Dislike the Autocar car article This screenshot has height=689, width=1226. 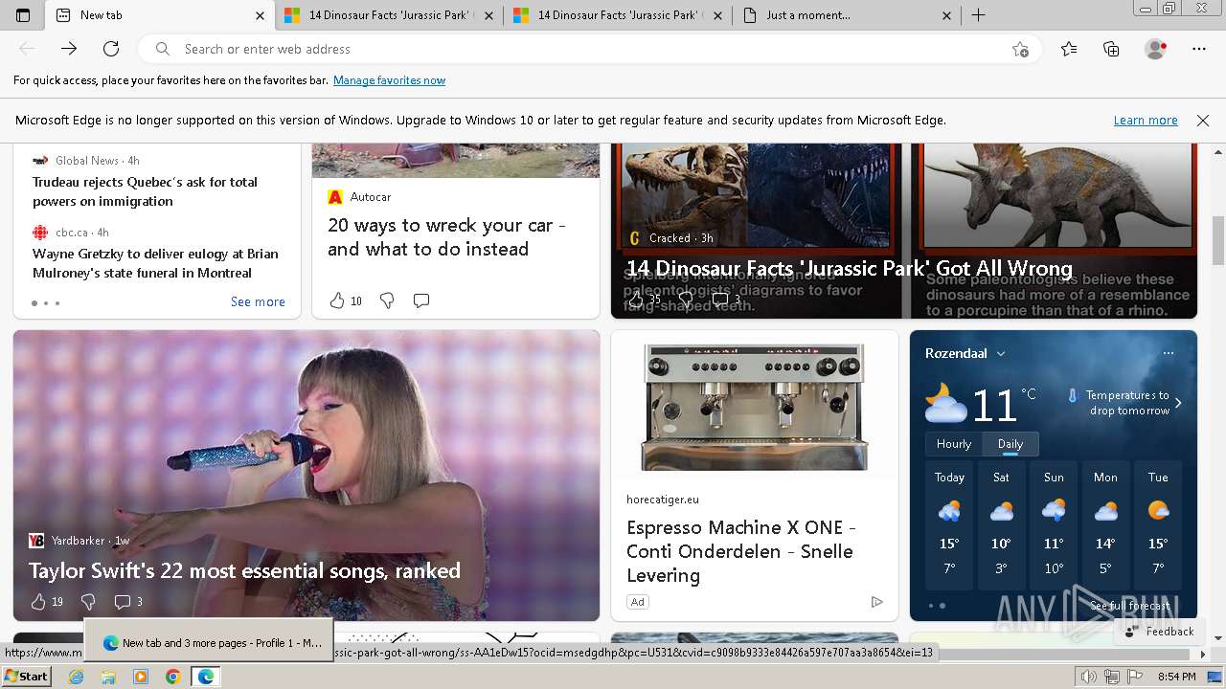click(387, 300)
